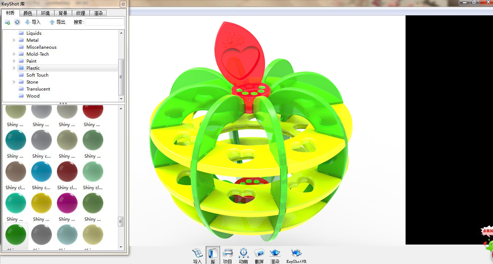The height and width of the screenshot is (264, 493).
Task: Close the KeyShot 库 library panel
Action: 123,4
